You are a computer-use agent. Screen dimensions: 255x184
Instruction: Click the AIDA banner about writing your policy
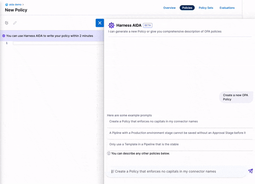point(52,36)
